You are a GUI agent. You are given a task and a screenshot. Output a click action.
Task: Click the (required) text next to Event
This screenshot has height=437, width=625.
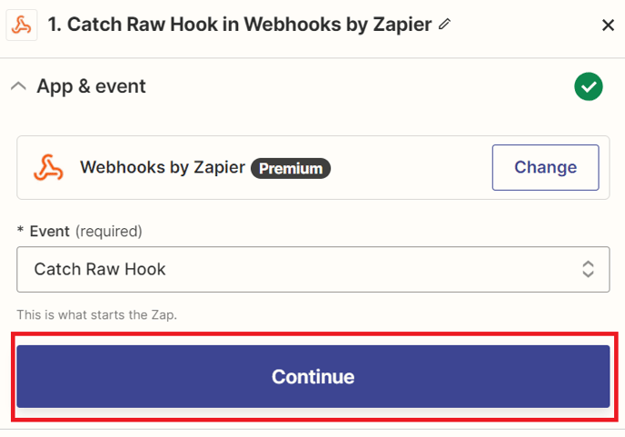tap(109, 232)
